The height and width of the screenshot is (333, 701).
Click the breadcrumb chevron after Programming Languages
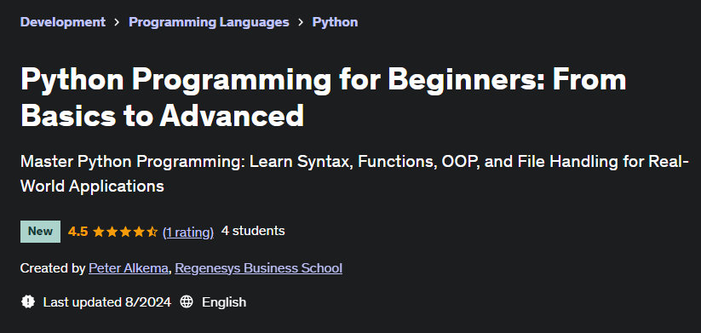[301, 22]
